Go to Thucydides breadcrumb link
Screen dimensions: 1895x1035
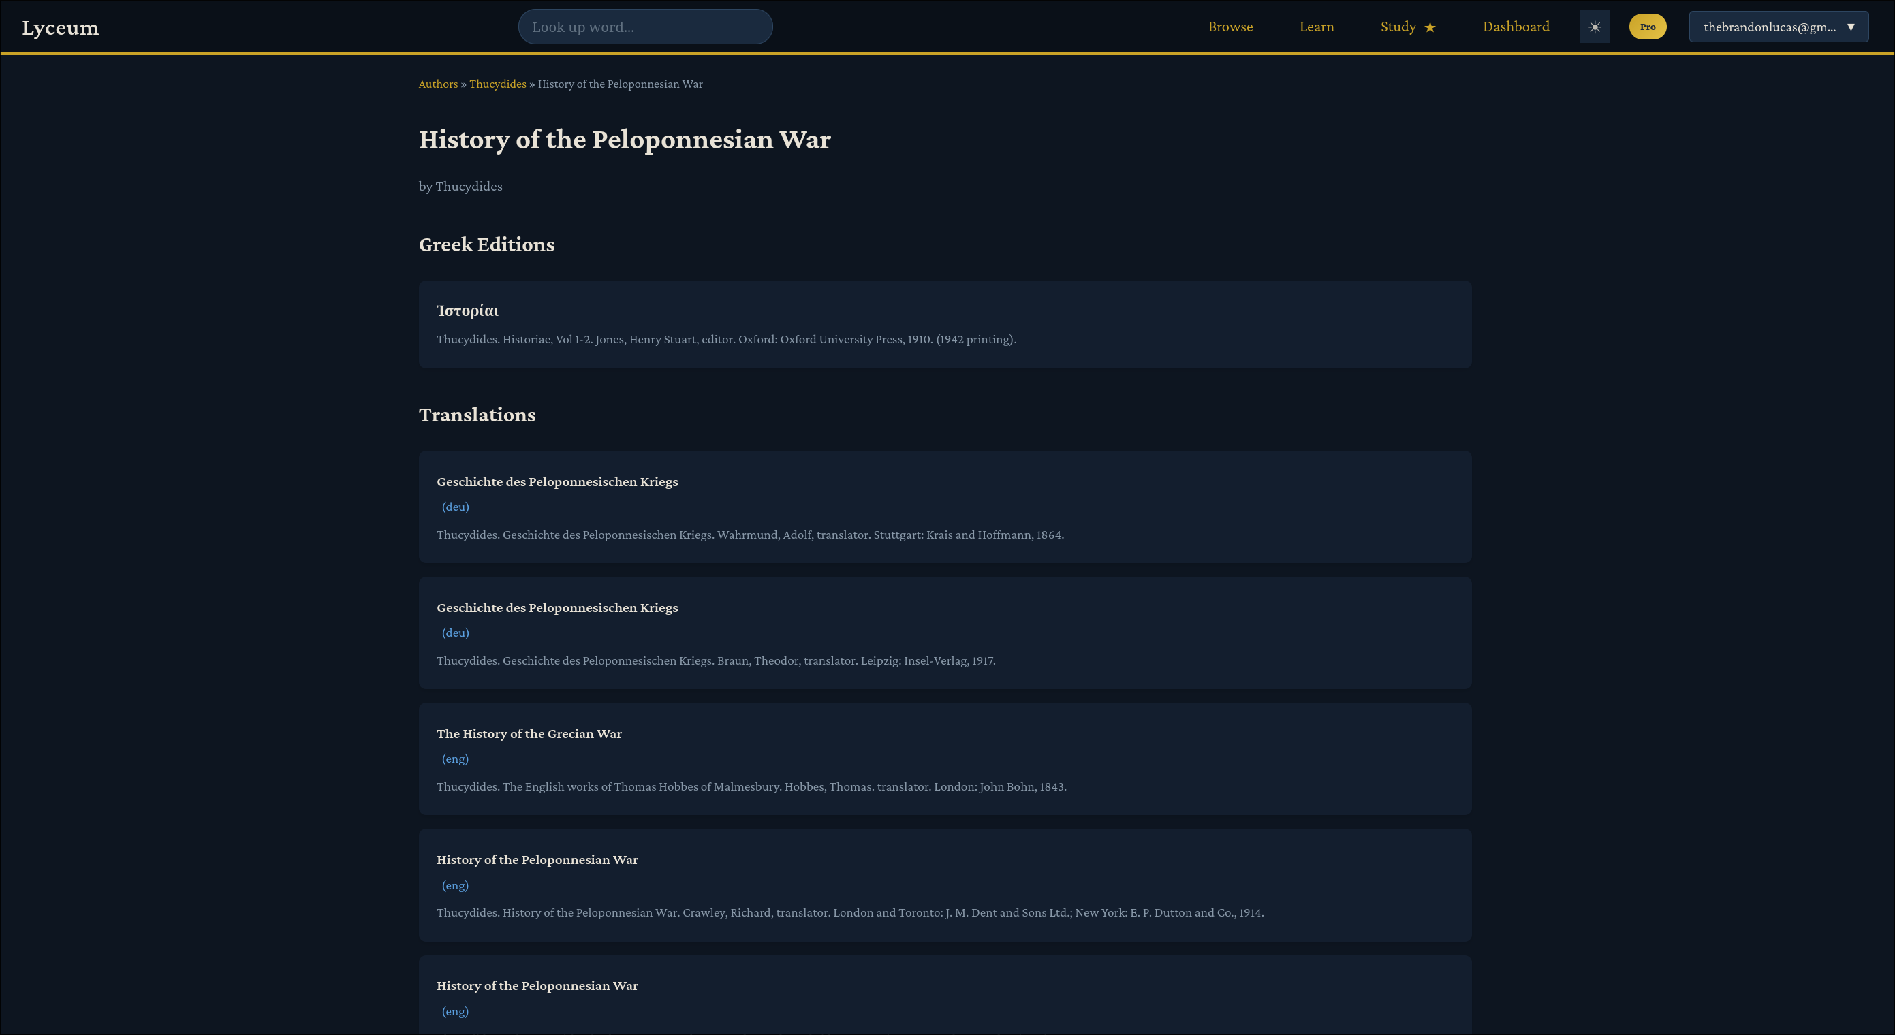[x=497, y=84]
